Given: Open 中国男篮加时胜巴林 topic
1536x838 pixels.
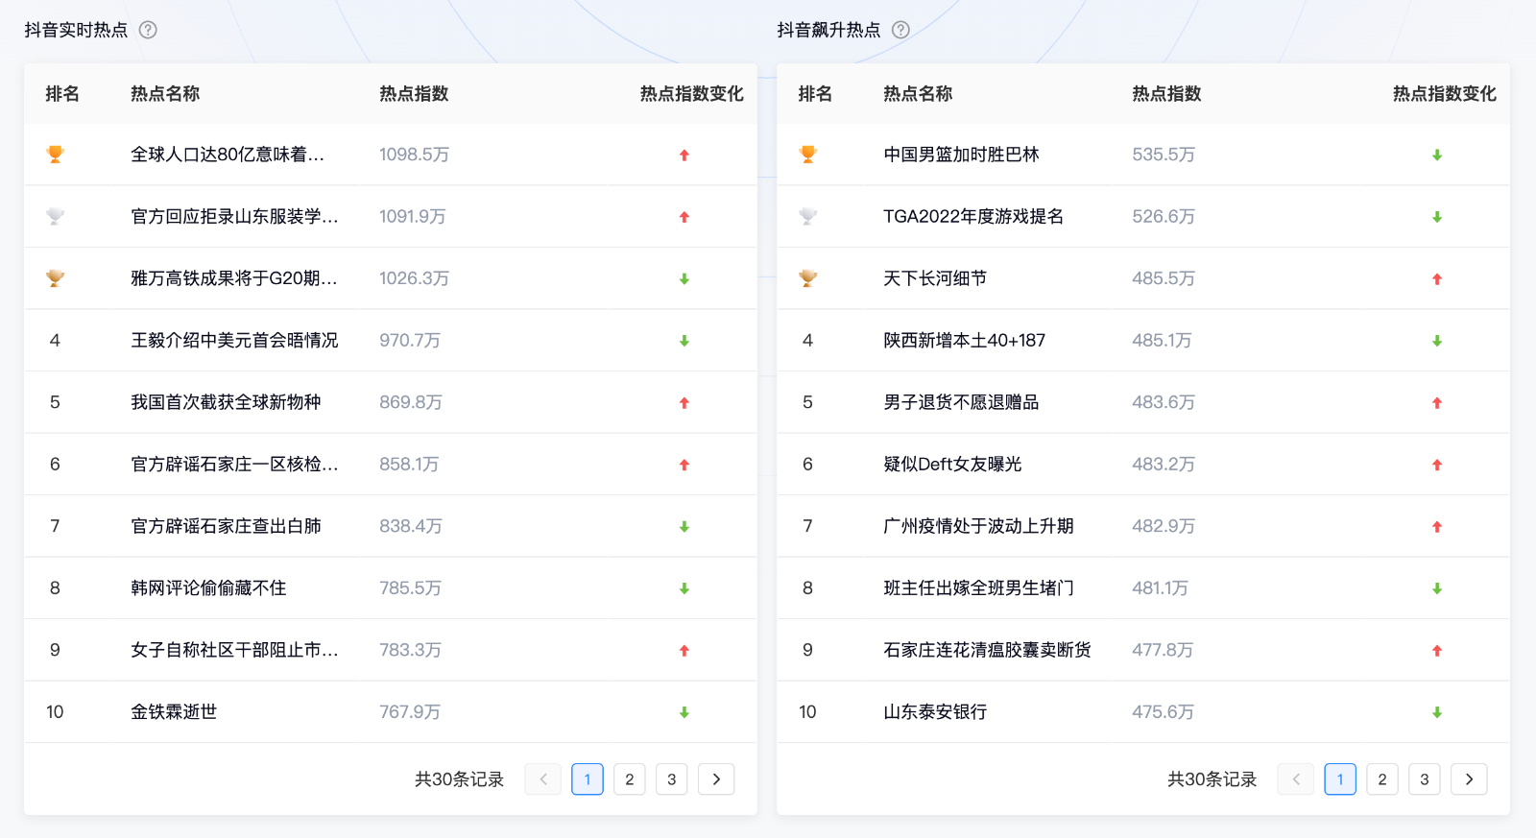Looking at the screenshot, I should [x=961, y=155].
